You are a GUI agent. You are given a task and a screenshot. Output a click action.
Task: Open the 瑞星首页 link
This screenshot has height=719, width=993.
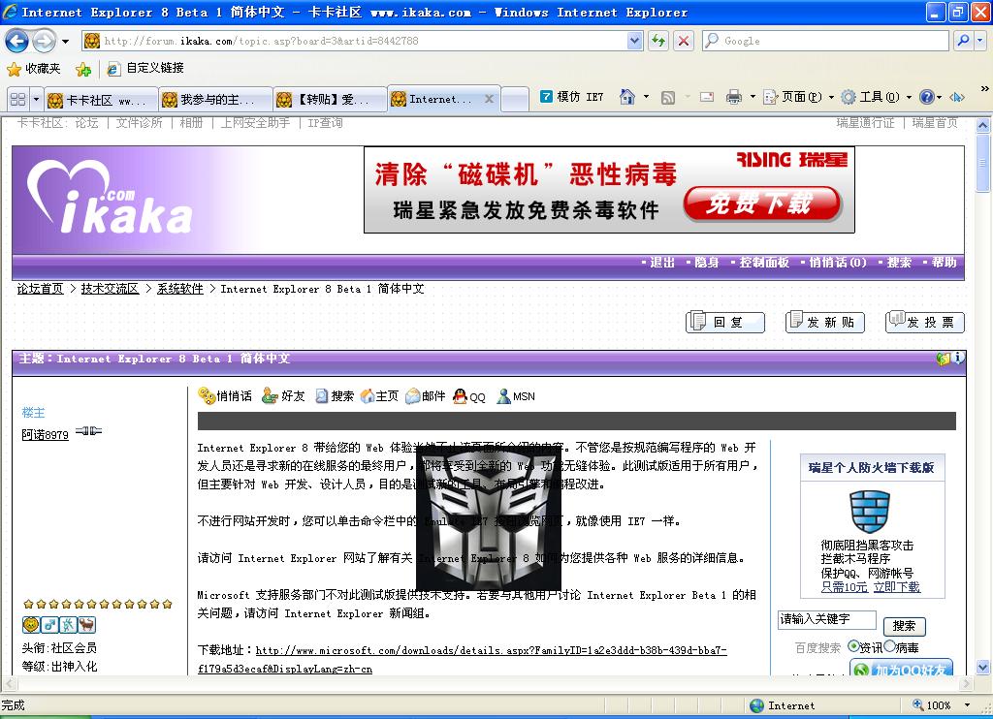(x=935, y=123)
